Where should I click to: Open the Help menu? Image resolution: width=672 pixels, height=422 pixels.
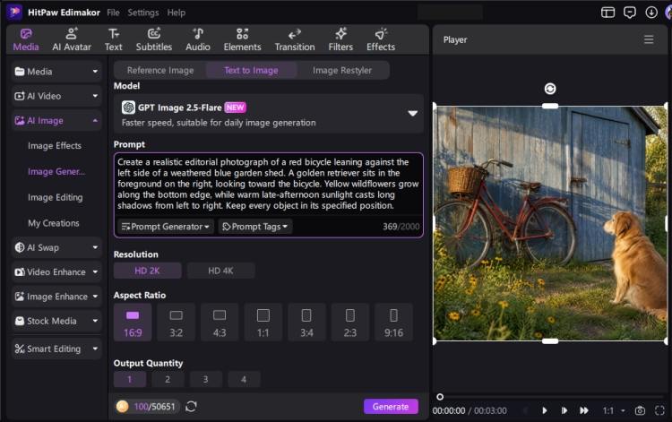177,13
